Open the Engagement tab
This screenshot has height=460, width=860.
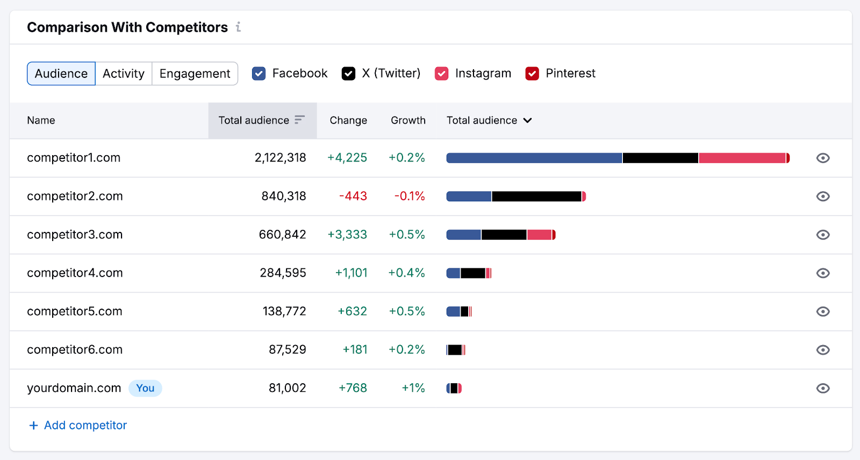[195, 74]
